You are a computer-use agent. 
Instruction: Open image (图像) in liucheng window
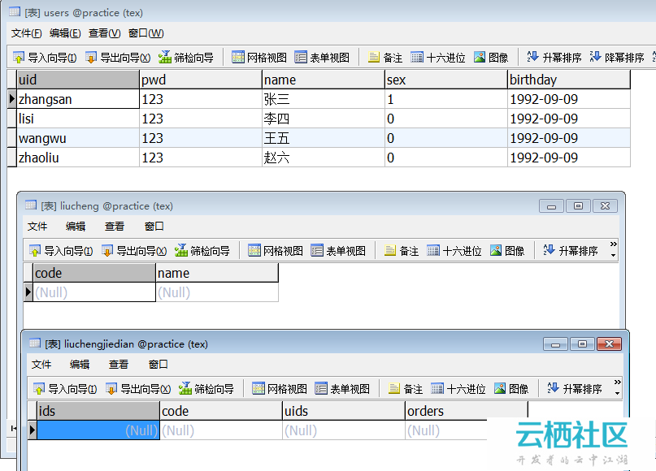pyautogui.click(x=507, y=251)
